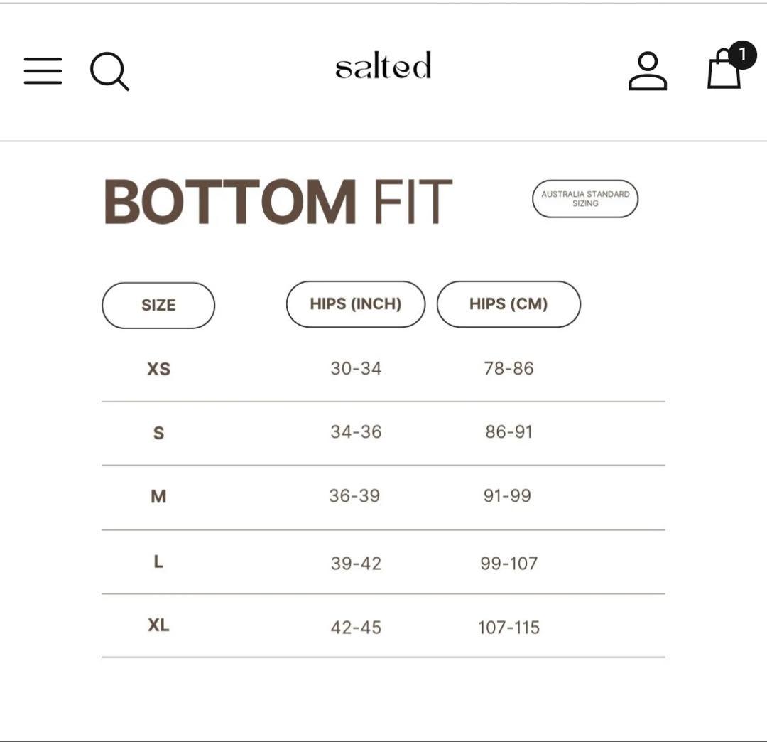Select the XL size row
Viewport: 767px width, 742px height.
[159, 627]
